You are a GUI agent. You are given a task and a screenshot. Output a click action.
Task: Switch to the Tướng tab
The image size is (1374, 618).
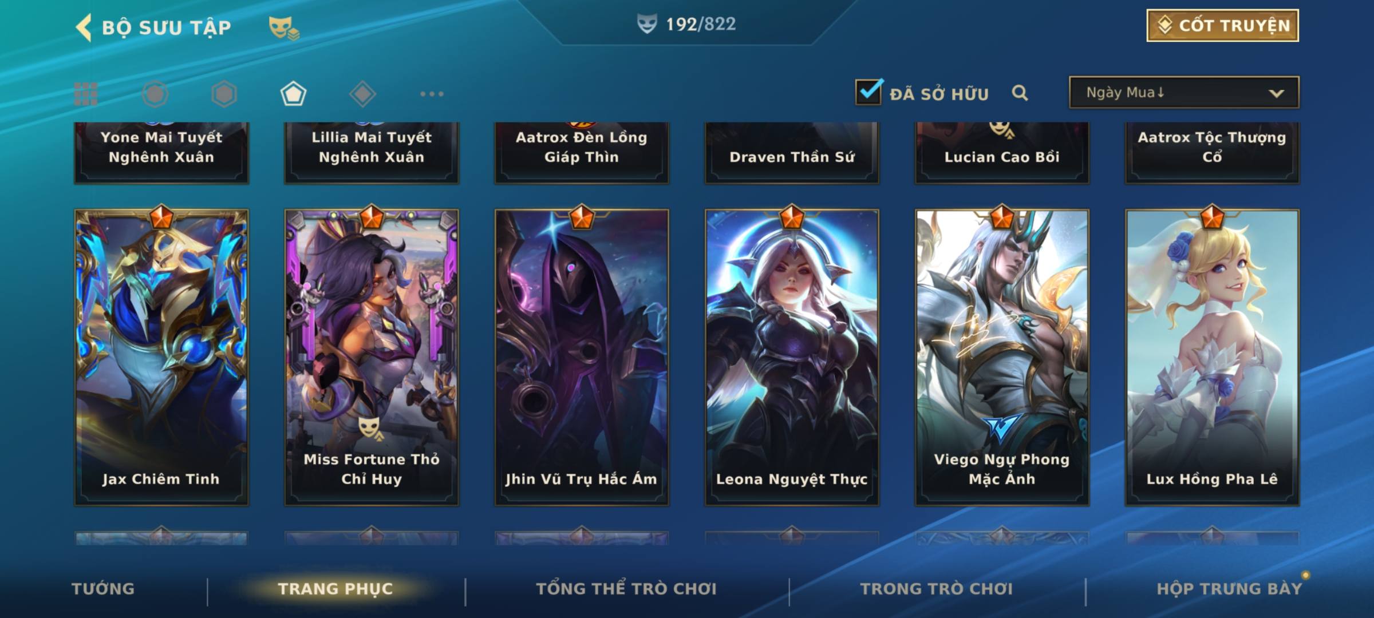point(103,589)
